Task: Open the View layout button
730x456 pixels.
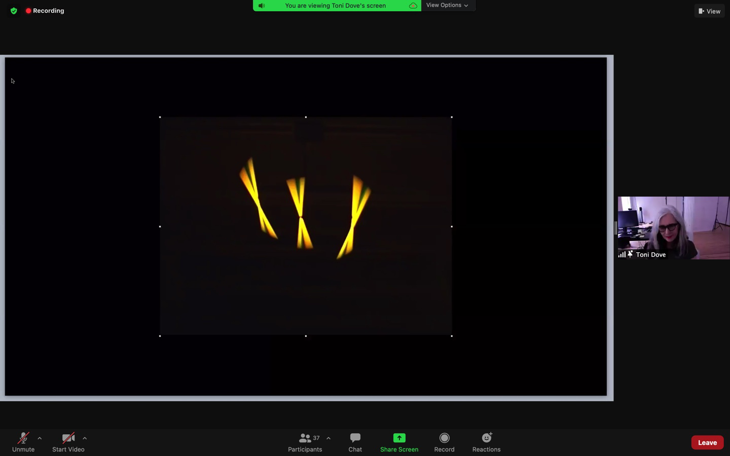Action: point(709,11)
